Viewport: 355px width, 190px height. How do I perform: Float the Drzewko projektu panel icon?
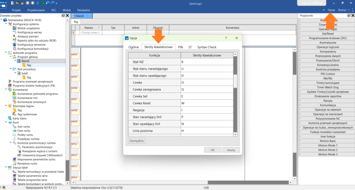(63, 15)
